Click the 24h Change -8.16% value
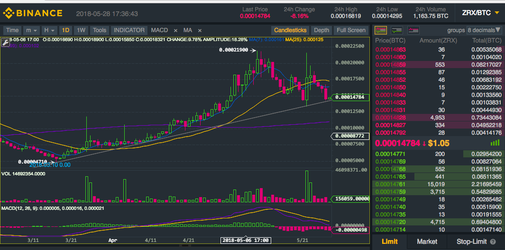The width and height of the screenshot is (505, 250). pos(299,16)
